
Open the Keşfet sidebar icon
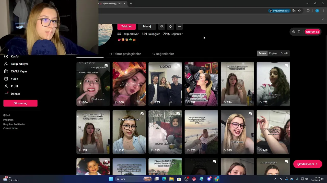tap(6, 56)
